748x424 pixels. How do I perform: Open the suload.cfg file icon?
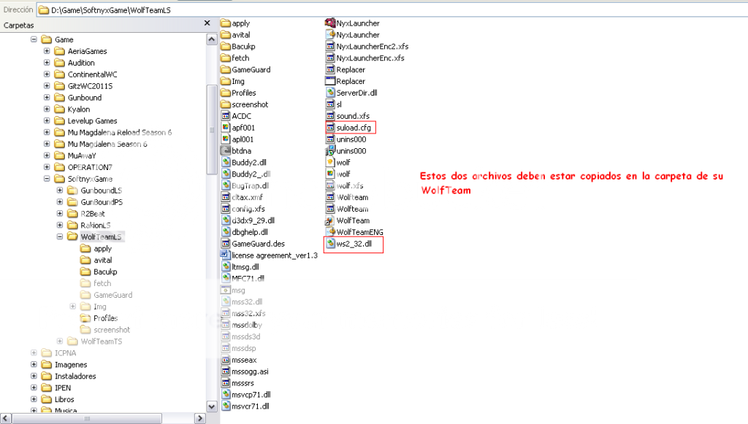coord(330,128)
